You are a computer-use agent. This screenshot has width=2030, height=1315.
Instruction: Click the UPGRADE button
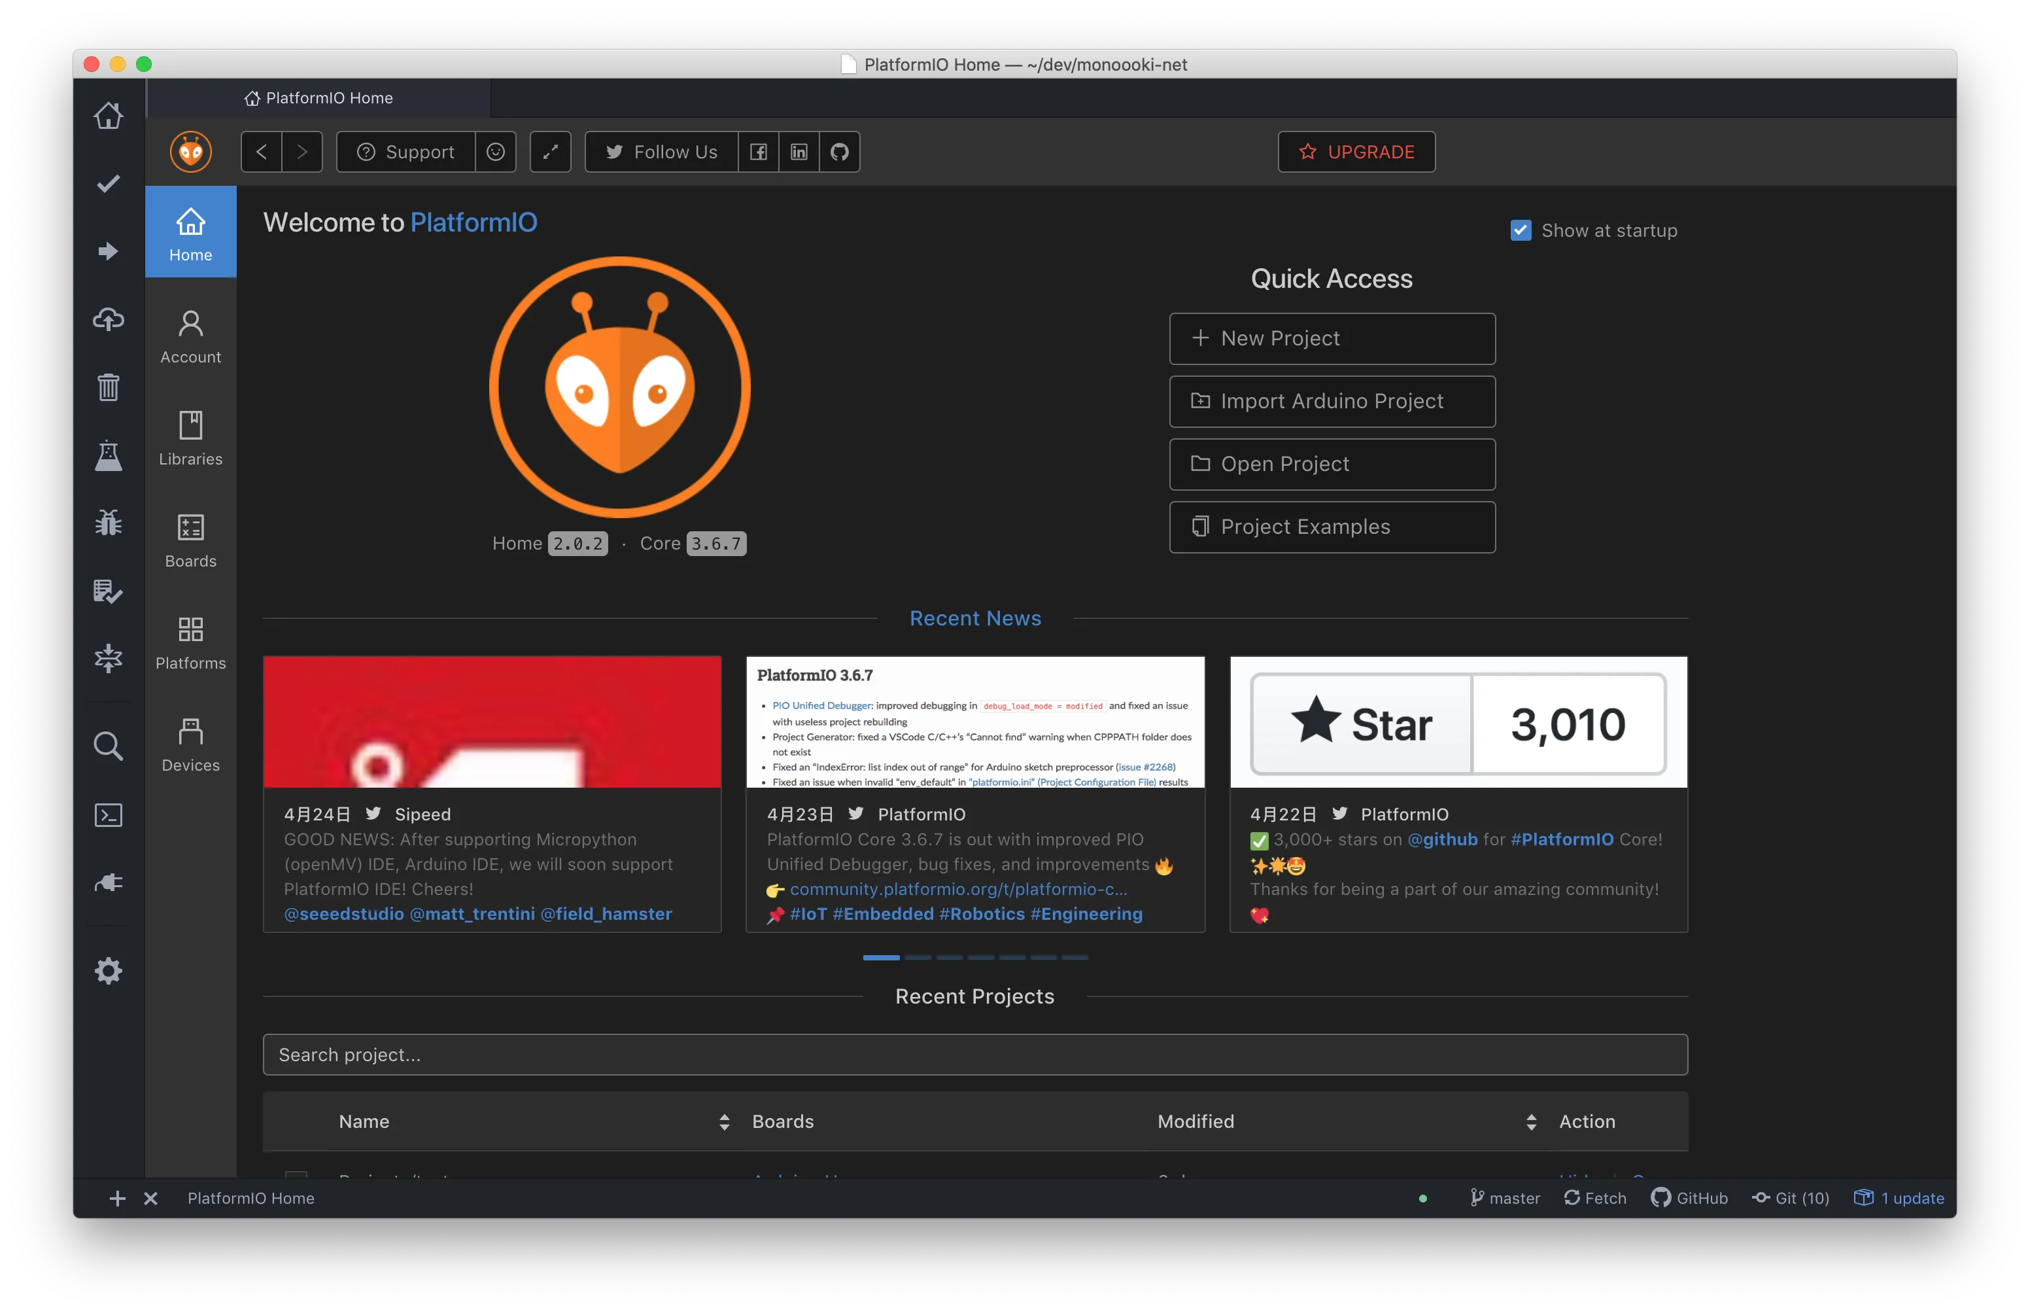pyautogui.click(x=1356, y=152)
